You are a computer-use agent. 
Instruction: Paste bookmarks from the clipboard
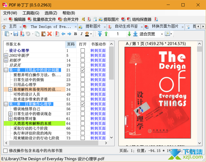[43, 34]
